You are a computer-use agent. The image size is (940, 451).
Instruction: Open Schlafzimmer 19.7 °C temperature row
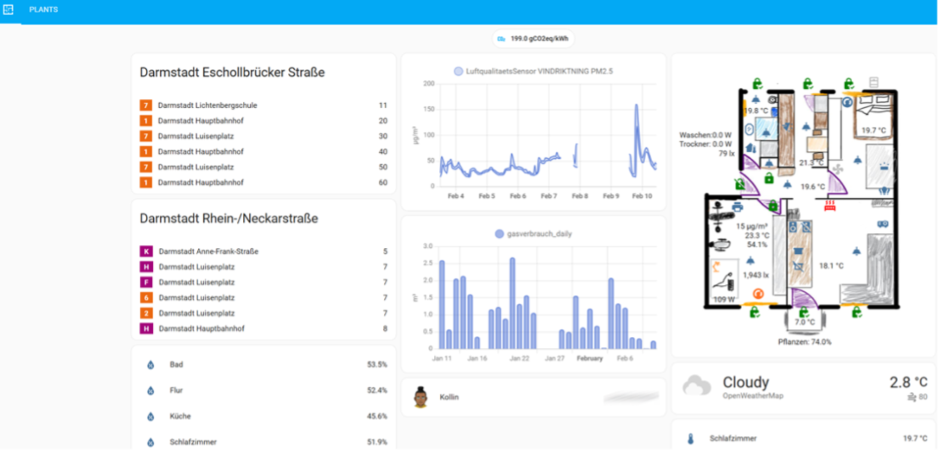[803, 438]
